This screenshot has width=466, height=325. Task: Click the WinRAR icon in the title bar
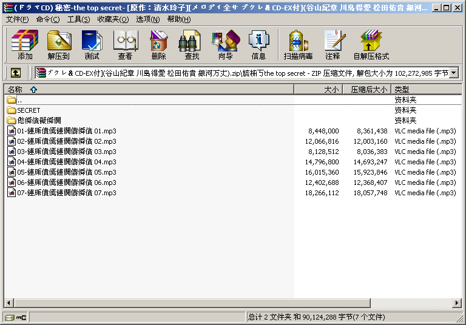(x=8, y=8)
